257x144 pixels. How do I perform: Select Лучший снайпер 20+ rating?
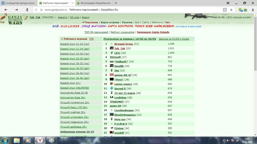coord(73,112)
